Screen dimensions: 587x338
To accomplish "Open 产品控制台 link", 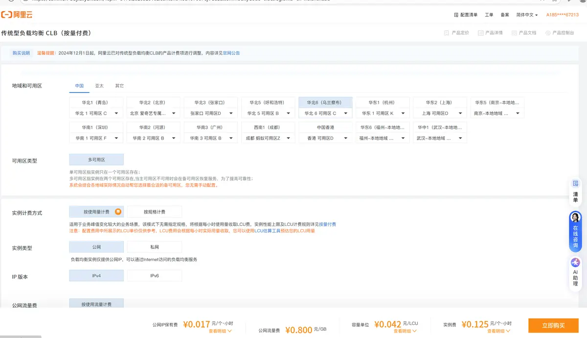I will pyautogui.click(x=560, y=33).
